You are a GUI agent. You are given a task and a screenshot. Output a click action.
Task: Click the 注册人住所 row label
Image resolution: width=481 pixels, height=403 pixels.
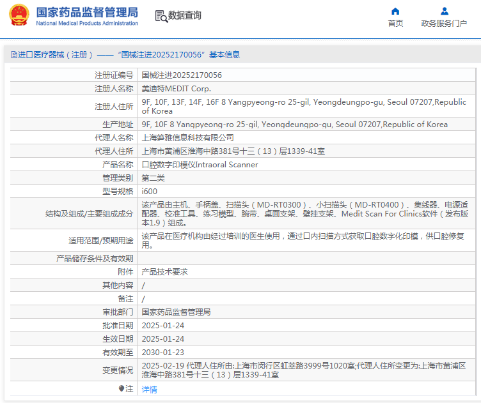pos(114,106)
